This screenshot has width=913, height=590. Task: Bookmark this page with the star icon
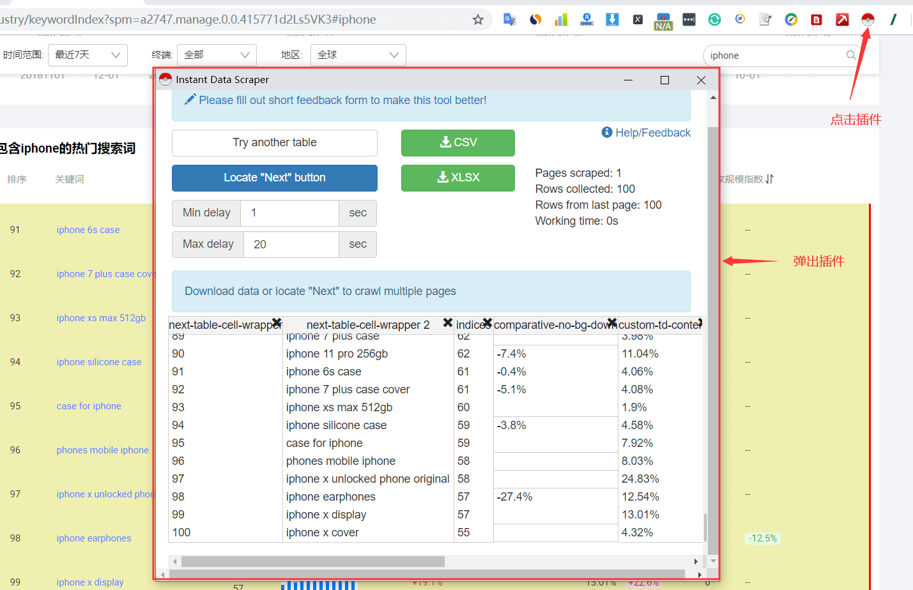click(x=478, y=20)
